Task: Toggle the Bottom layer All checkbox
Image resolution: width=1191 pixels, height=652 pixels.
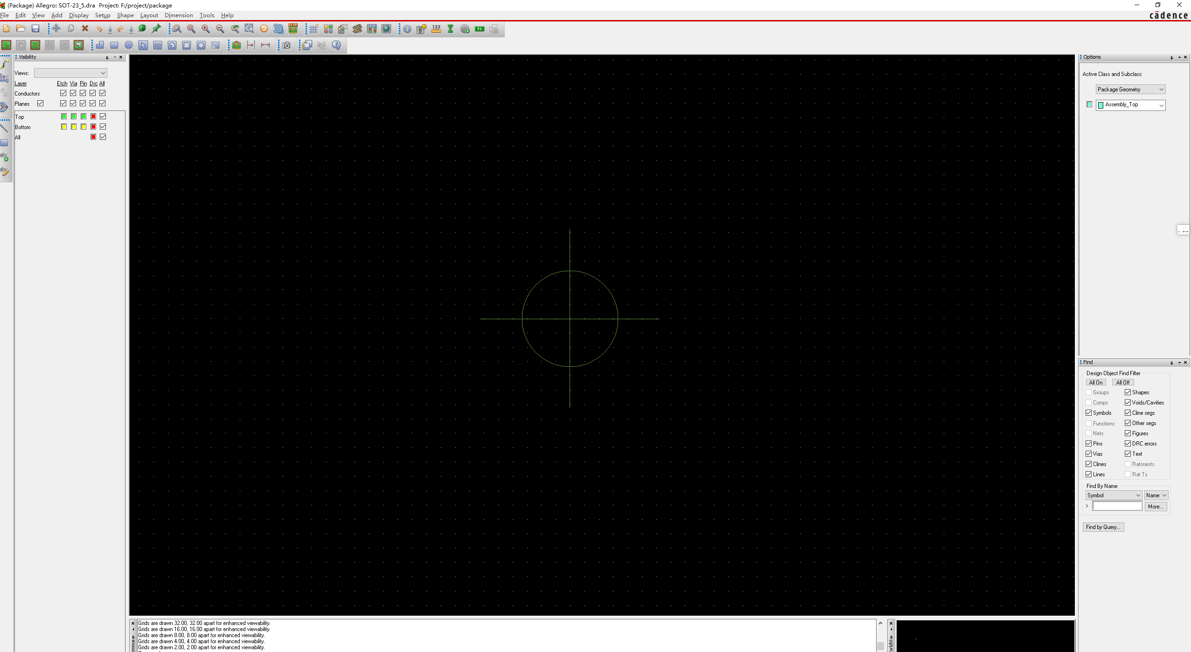Action: click(103, 127)
